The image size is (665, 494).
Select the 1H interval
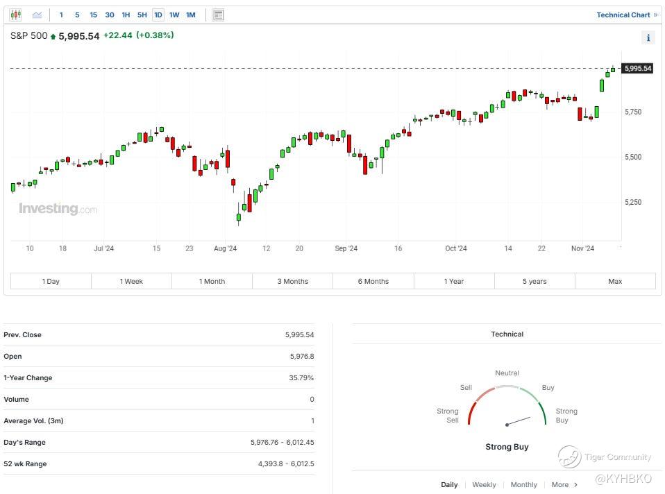pos(126,15)
